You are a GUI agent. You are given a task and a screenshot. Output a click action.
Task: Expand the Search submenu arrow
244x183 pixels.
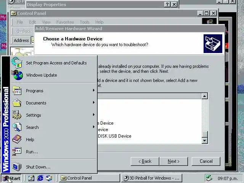pos(93,127)
